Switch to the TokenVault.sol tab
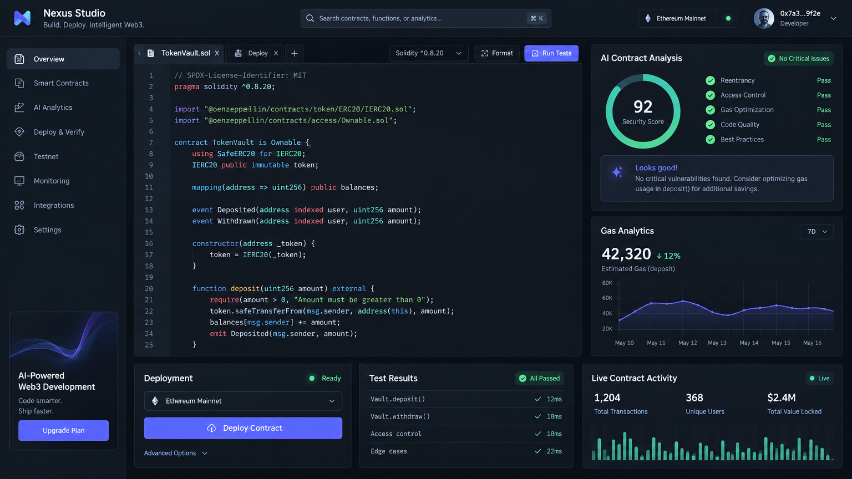The image size is (852, 479). point(179,53)
